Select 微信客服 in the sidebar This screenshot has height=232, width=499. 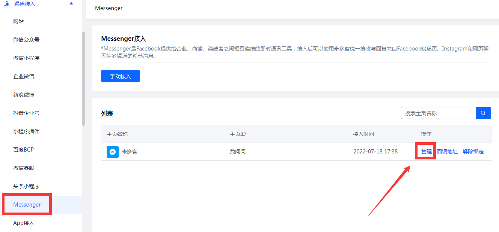[x=24, y=168]
